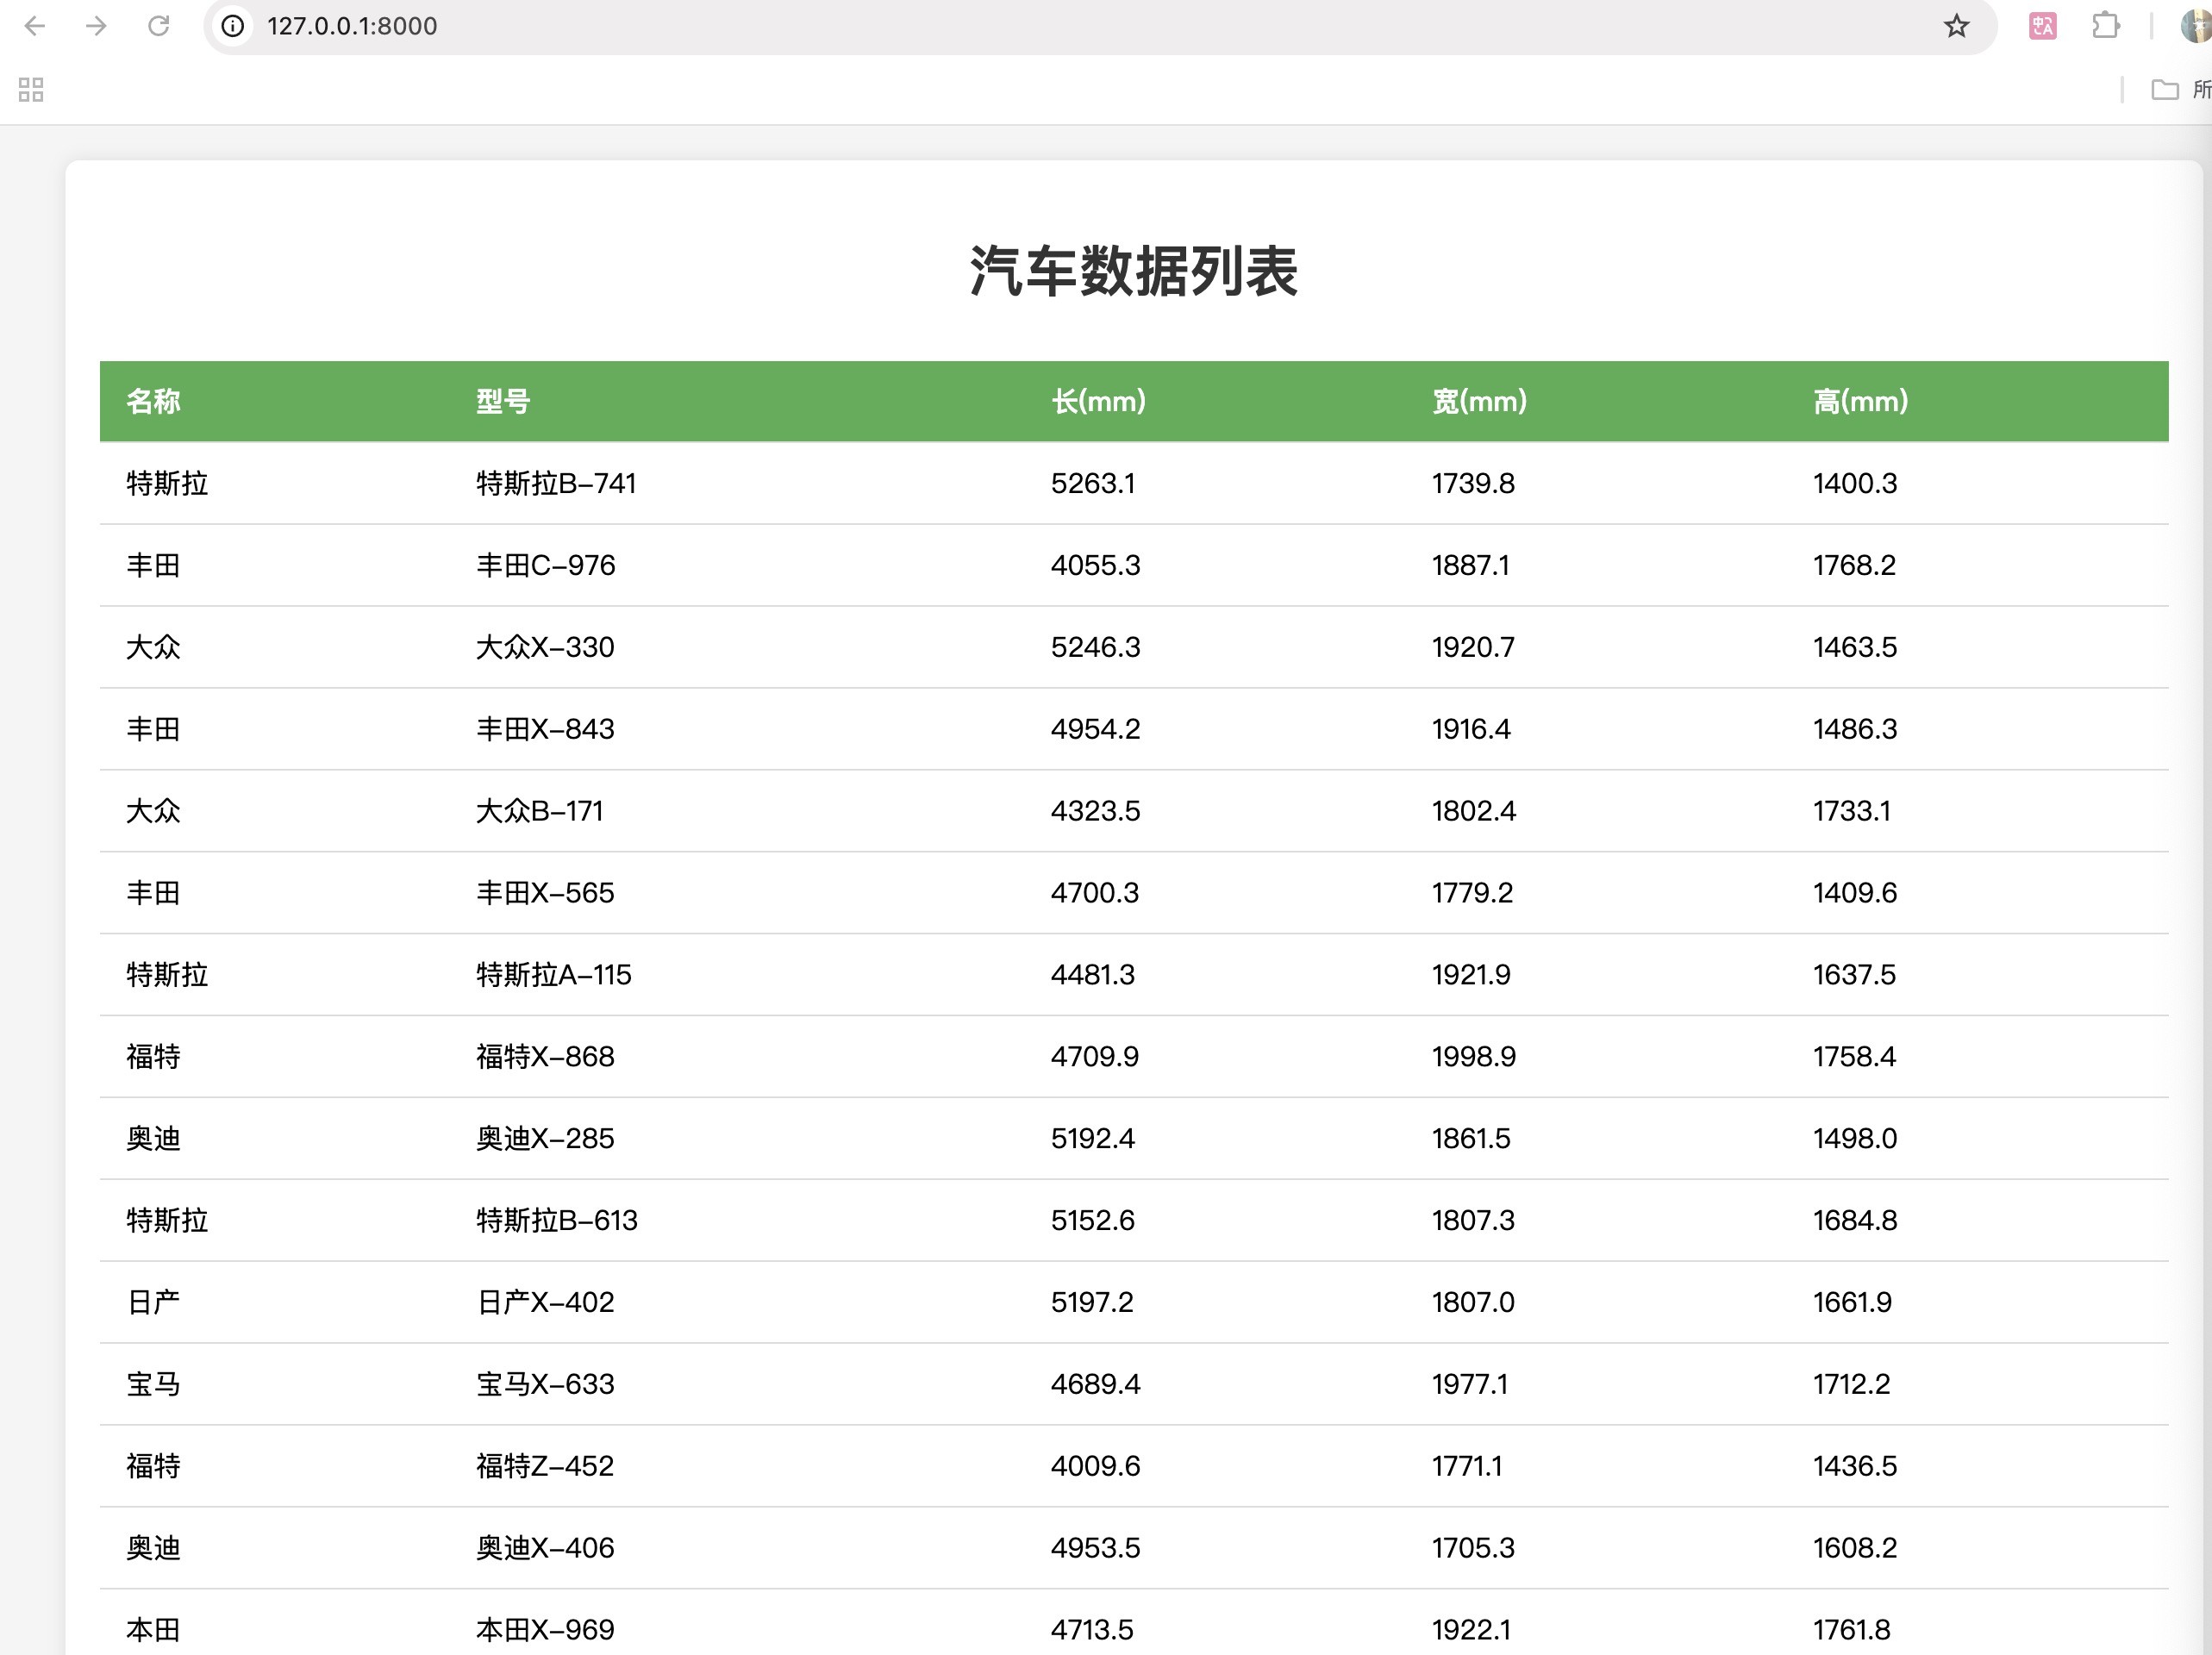Open the extensions puzzle icon
This screenshot has width=2212, height=1655.
2106,26
